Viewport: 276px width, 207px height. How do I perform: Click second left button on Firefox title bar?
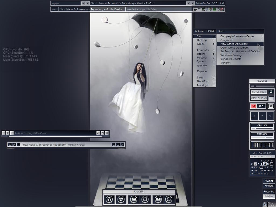coord(14,145)
